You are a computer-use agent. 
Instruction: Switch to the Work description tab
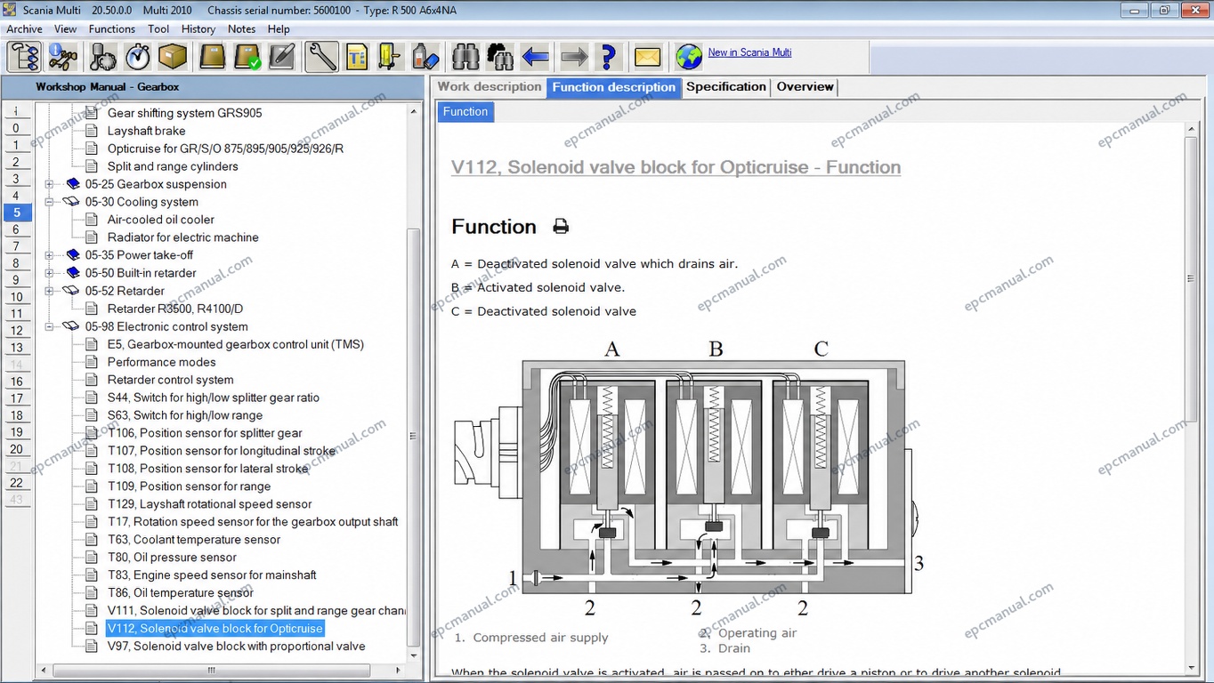(x=490, y=87)
